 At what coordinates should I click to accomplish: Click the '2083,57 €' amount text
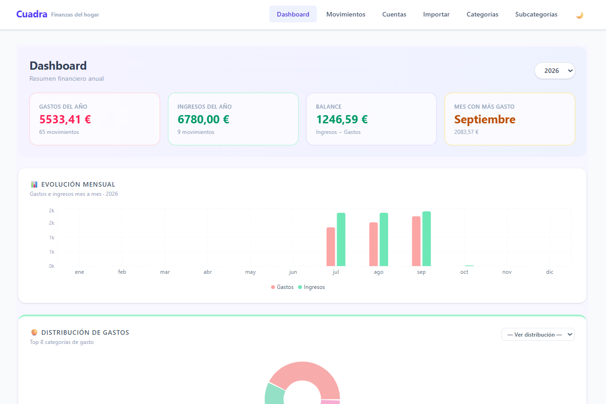[466, 132]
